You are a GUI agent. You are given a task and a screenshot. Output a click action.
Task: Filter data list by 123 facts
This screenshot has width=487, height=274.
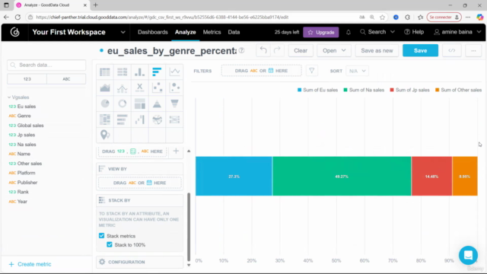point(27,79)
